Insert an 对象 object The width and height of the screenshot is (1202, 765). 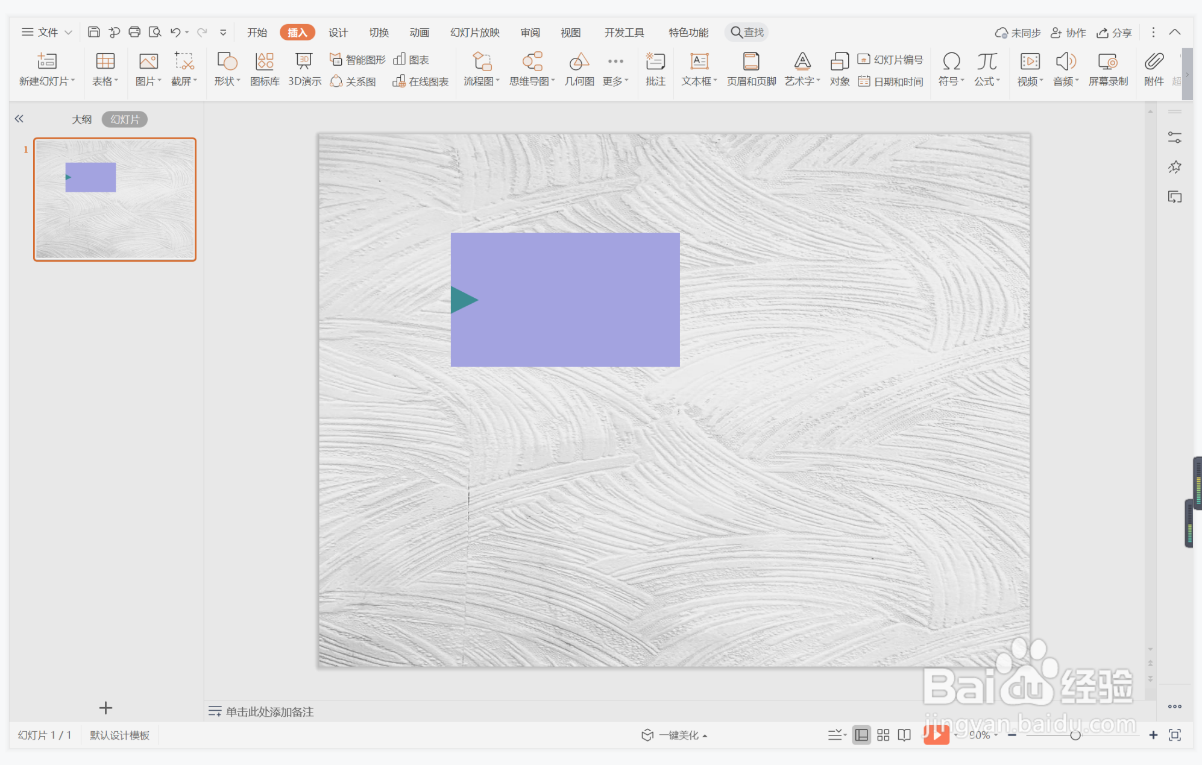coord(840,69)
